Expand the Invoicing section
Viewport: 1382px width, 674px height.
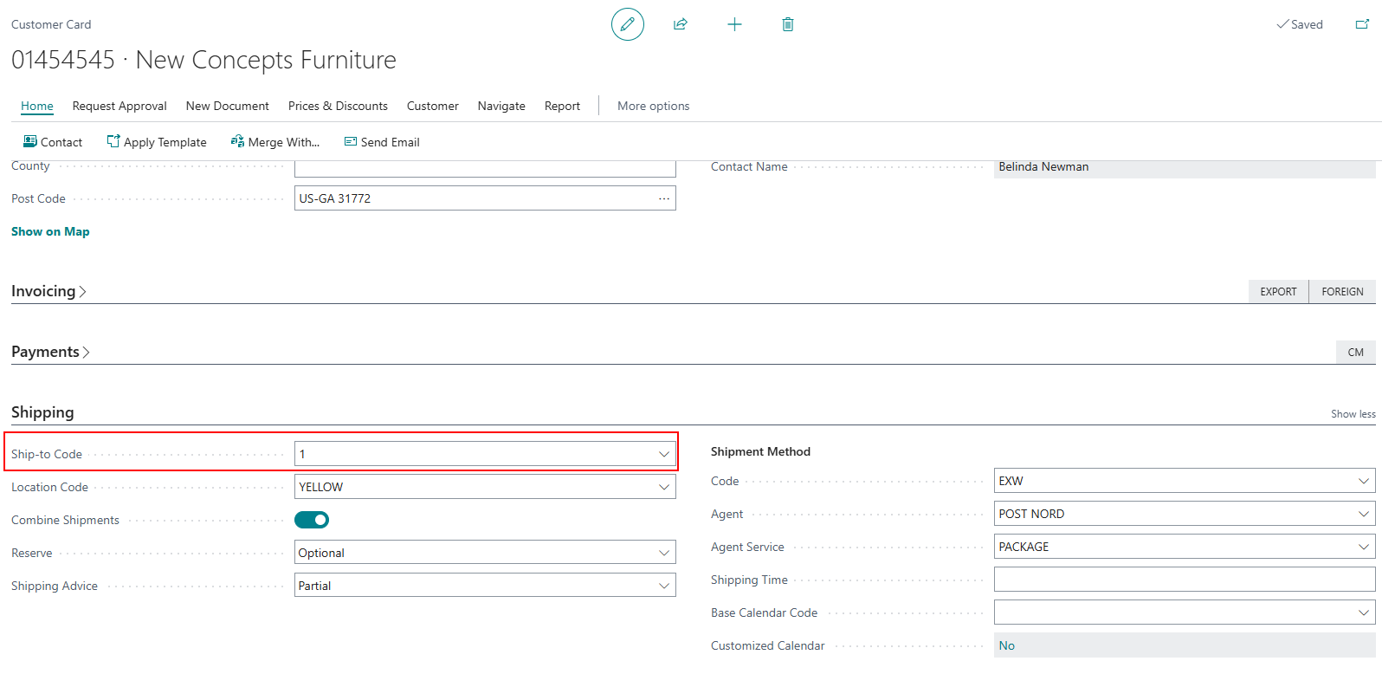[48, 291]
